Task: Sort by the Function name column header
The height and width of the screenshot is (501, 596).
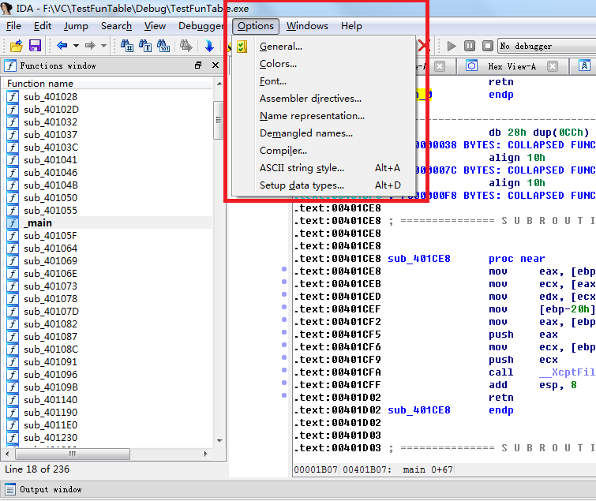Action: pos(108,83)
